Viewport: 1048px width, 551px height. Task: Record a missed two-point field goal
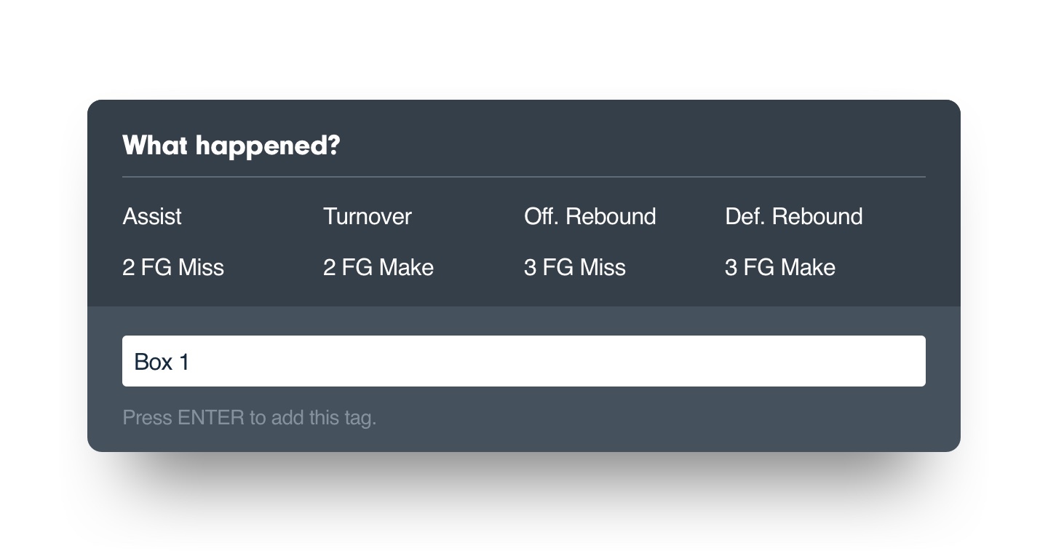[173, 267]
